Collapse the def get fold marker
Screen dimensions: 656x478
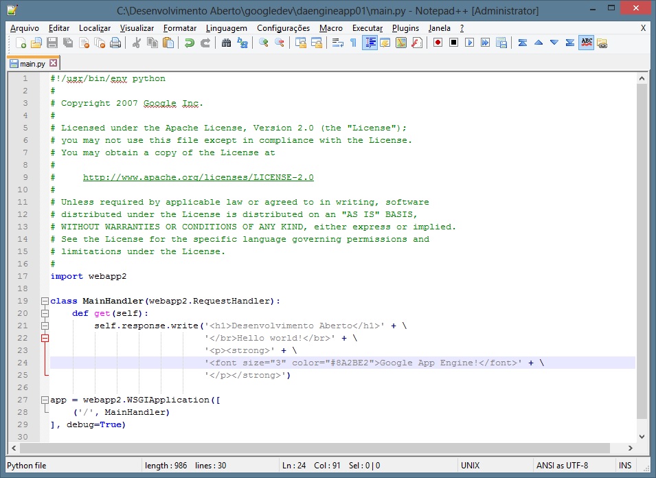pyautogui.click(x=45, y=313)
